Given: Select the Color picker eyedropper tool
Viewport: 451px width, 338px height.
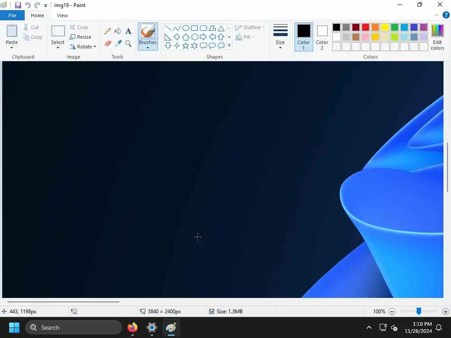Looking at the screenshot, I should 118,44.
